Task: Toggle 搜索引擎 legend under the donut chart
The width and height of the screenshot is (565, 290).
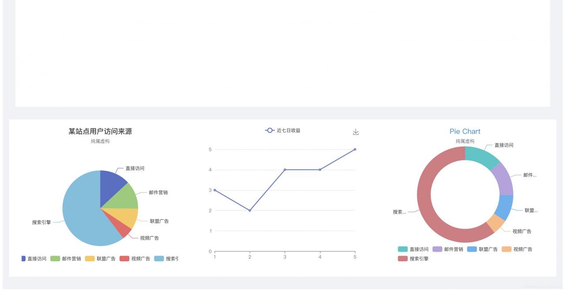Action: [x=413, y=259]
